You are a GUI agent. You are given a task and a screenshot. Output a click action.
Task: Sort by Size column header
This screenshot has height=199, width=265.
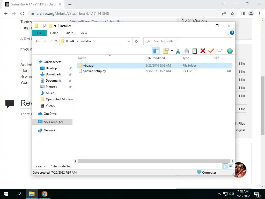(x=222, y=58)
